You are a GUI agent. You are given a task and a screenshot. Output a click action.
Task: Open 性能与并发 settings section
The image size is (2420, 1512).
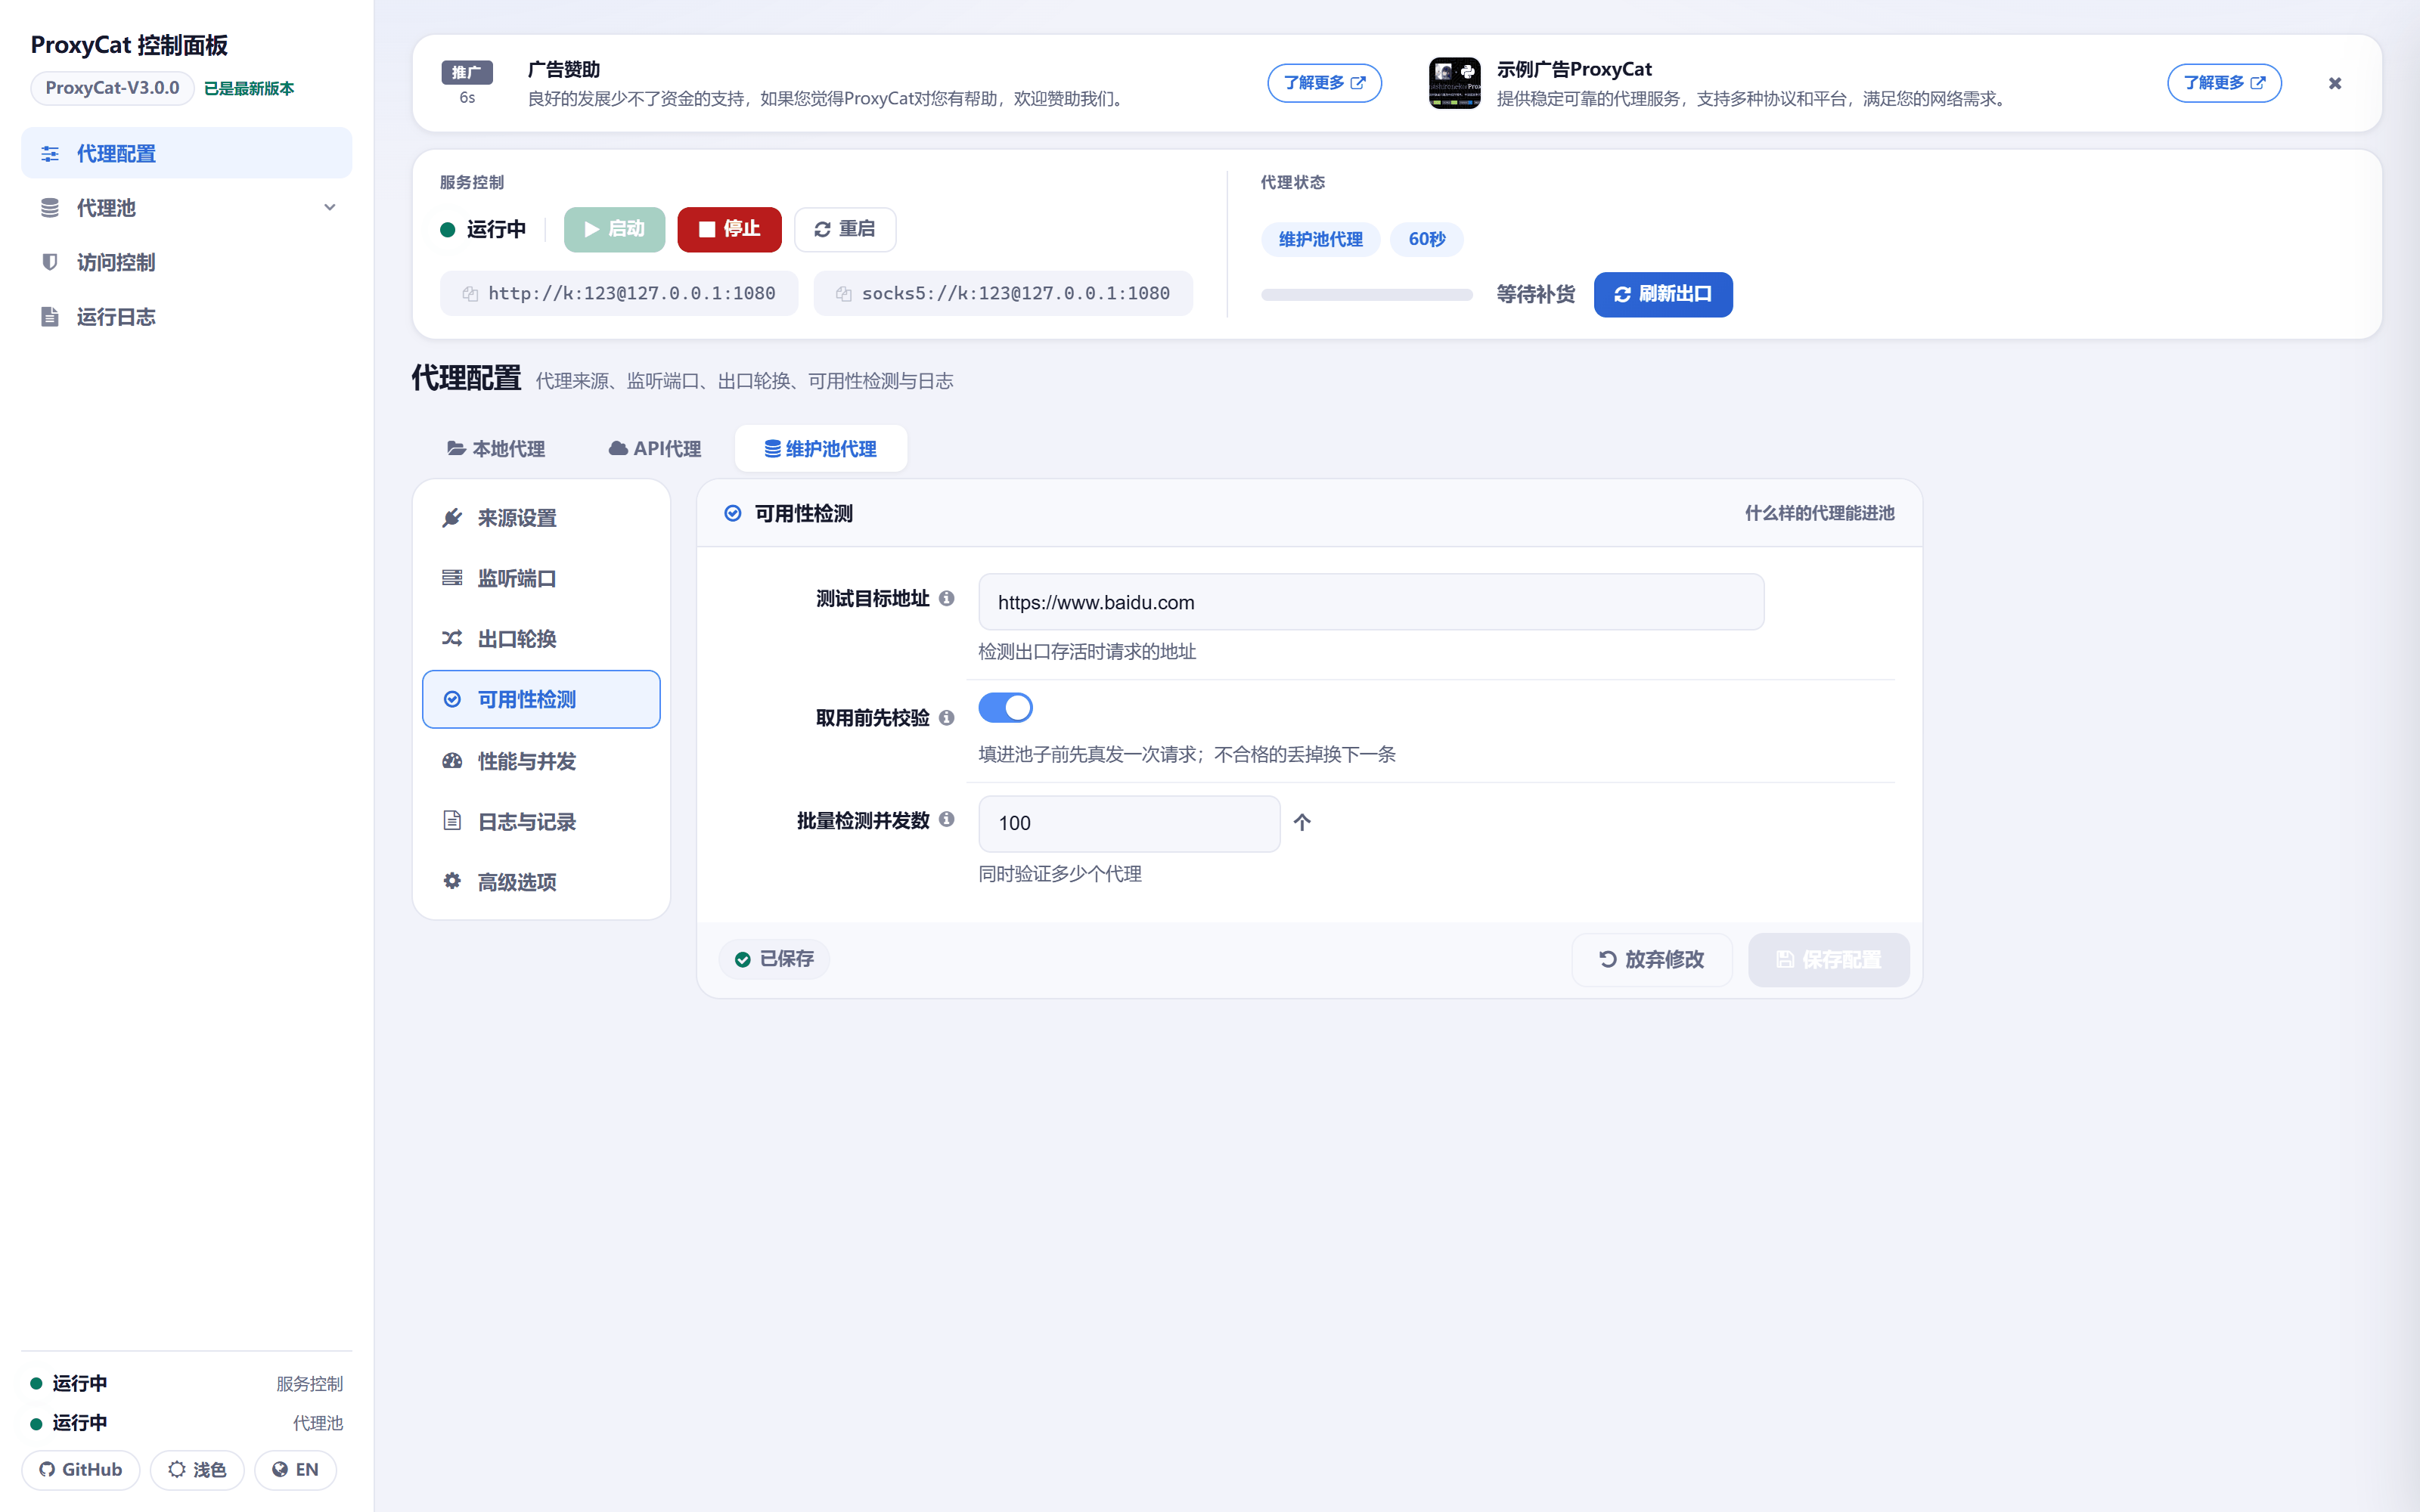point(541,761)
